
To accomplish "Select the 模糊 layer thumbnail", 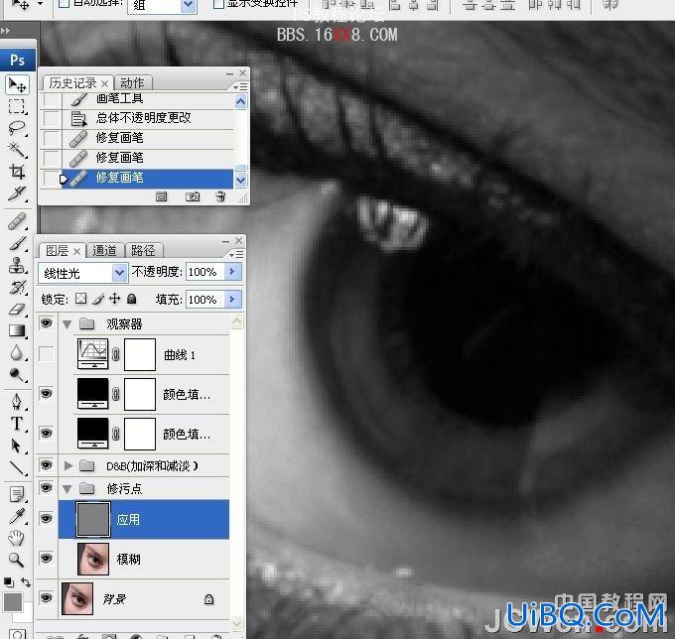I will coord(93,559).
